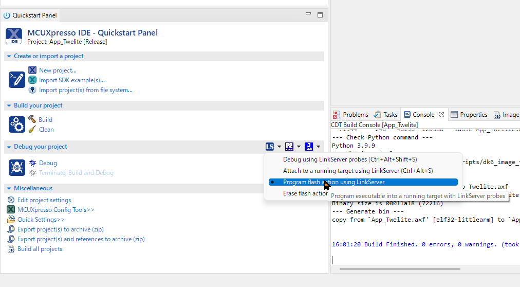The width and height of the screenshot is (520, 287).
Task: Click the Build hammer icon
Action: click(x=32, y=119)
